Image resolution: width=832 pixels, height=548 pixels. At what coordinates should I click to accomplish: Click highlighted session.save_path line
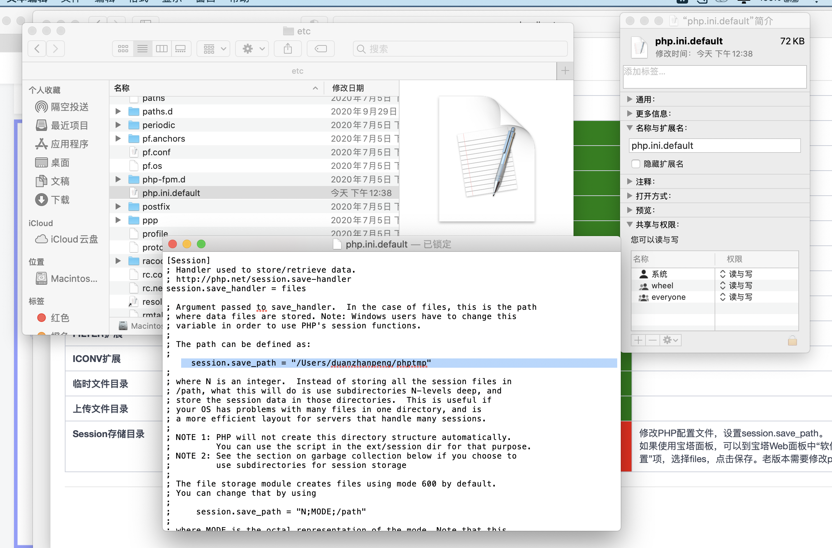point(399,363)
